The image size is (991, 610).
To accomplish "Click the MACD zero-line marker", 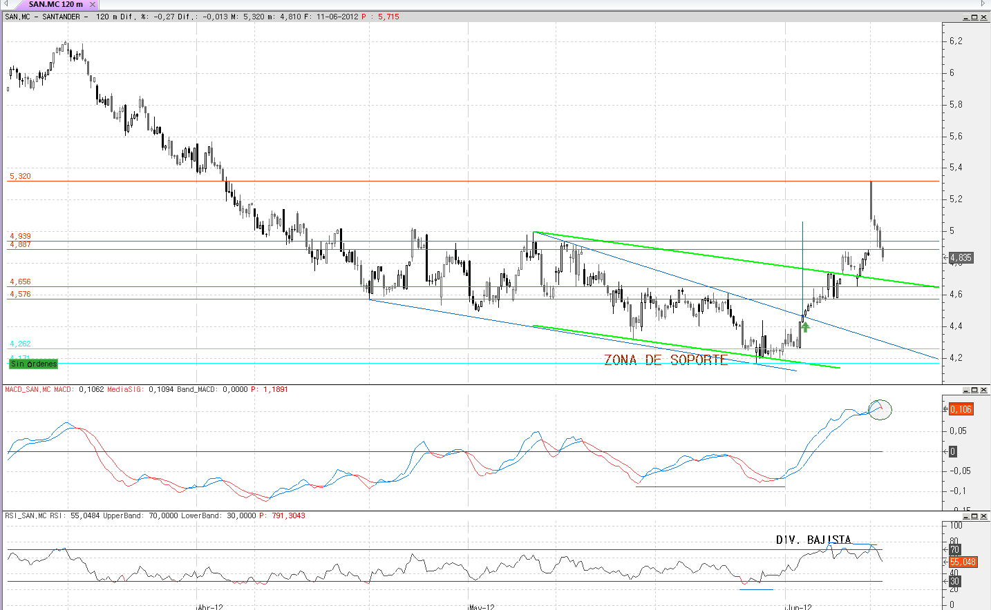I will click(952, 451).
